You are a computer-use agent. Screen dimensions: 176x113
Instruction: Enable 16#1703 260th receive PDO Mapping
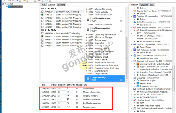[x=42, y=21]
